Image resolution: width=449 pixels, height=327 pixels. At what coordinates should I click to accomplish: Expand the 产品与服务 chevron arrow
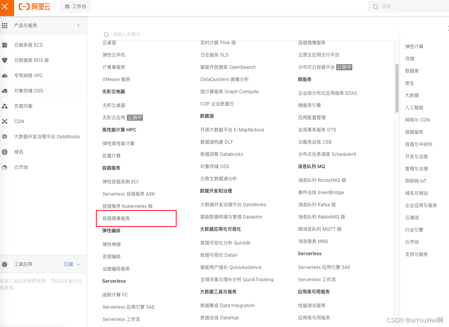[78, 26]
